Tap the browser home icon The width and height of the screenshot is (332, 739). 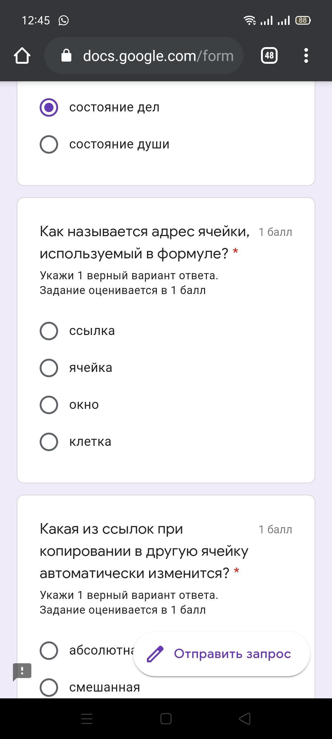(22, 56)
